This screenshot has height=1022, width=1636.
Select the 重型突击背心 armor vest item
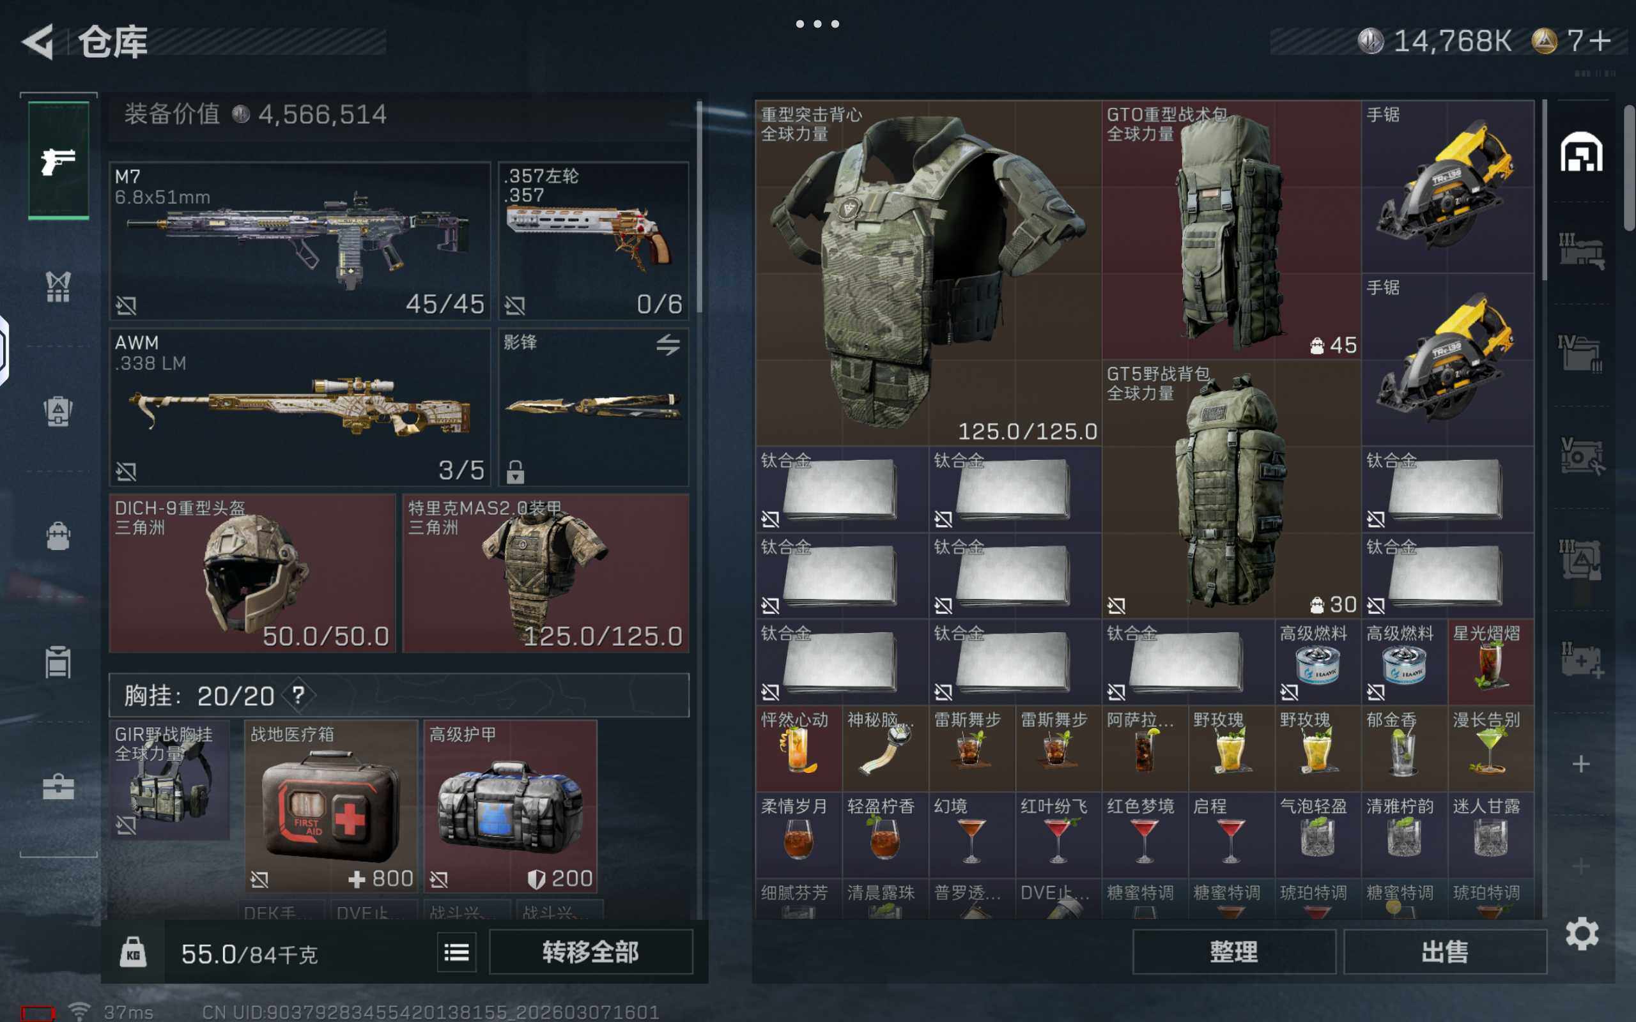pyautogui.click(x=927, y=272)
